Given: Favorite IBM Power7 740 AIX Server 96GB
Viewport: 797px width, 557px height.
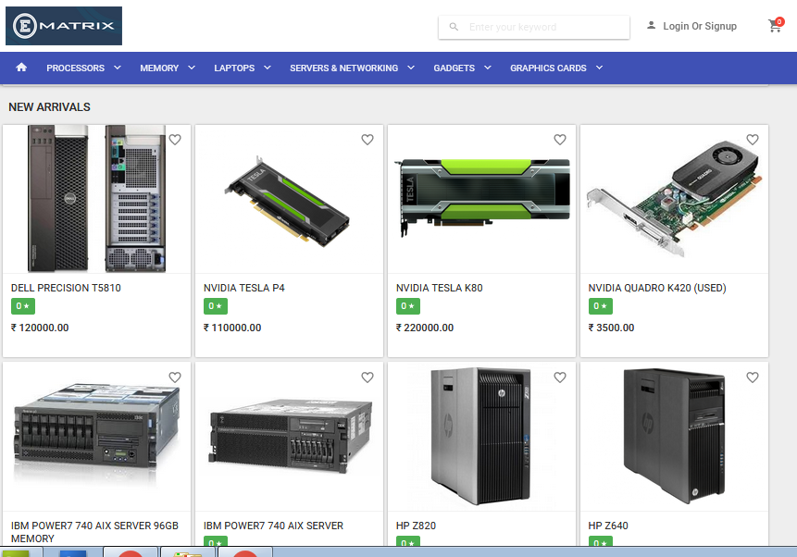Looking at the screenshot, I should click(x=175, y=378).
